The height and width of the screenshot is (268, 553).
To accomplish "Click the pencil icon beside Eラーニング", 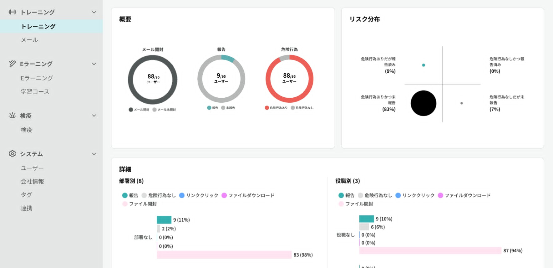I will [12, 64].
